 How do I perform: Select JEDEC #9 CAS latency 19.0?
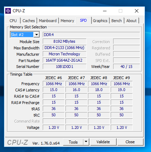point(122,90)
